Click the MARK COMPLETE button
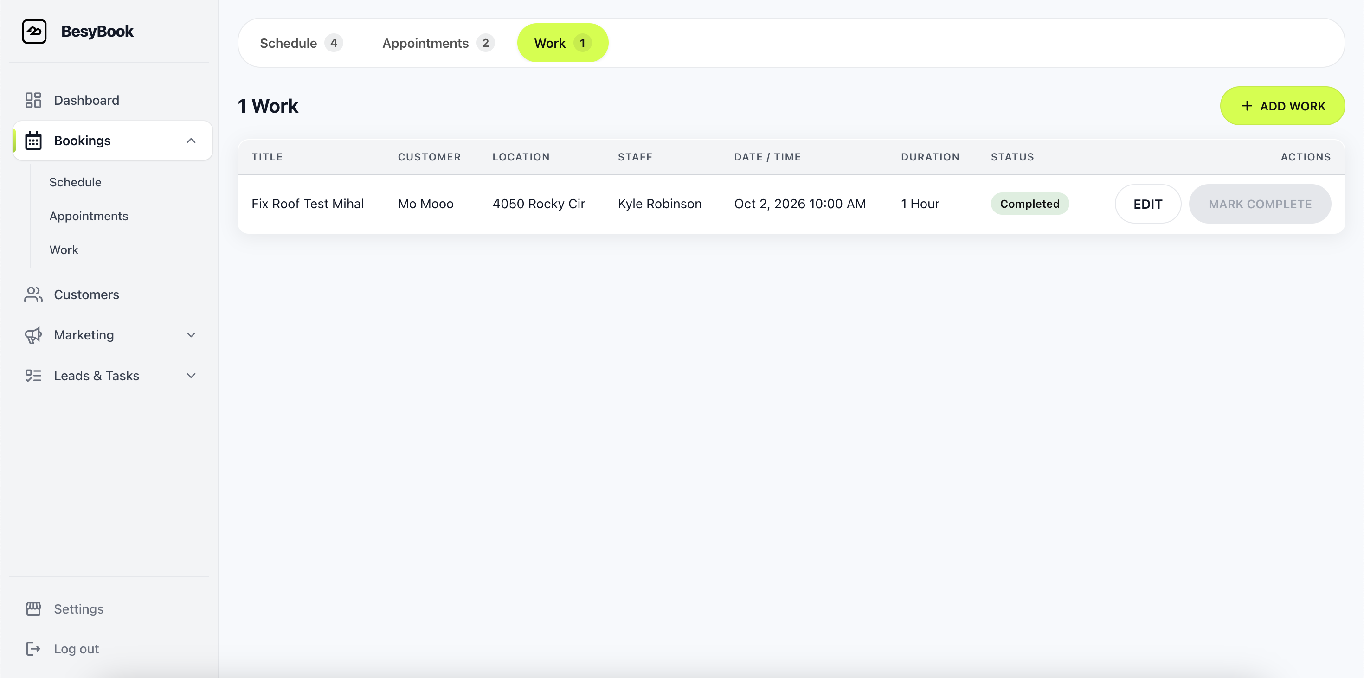Viewport: 1364px width, 678px height. 1260,204
